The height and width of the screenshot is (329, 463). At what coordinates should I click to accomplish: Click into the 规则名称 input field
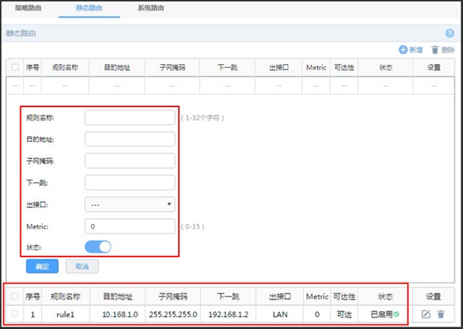click(x=130, y=118)
